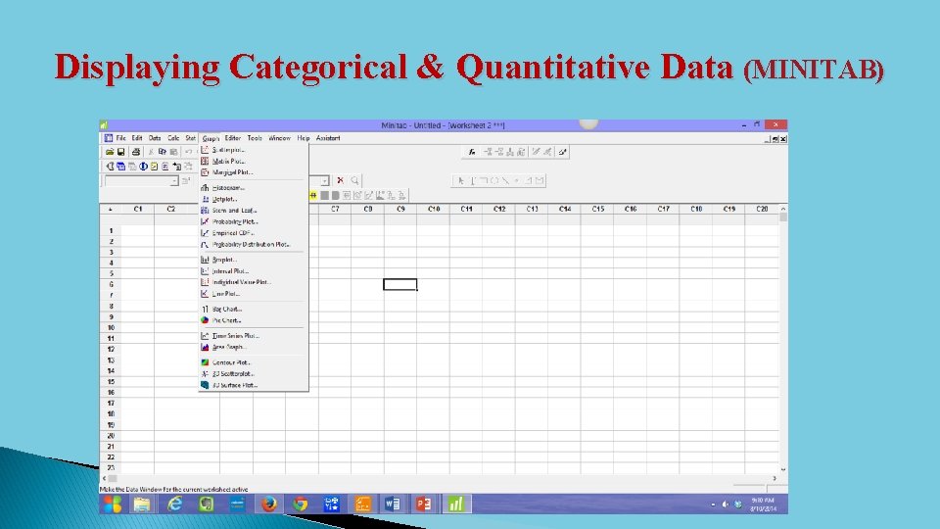This screenshot has width=940, height=529.
Task: Click the red X cancel icon
Action: pos(340,180)
